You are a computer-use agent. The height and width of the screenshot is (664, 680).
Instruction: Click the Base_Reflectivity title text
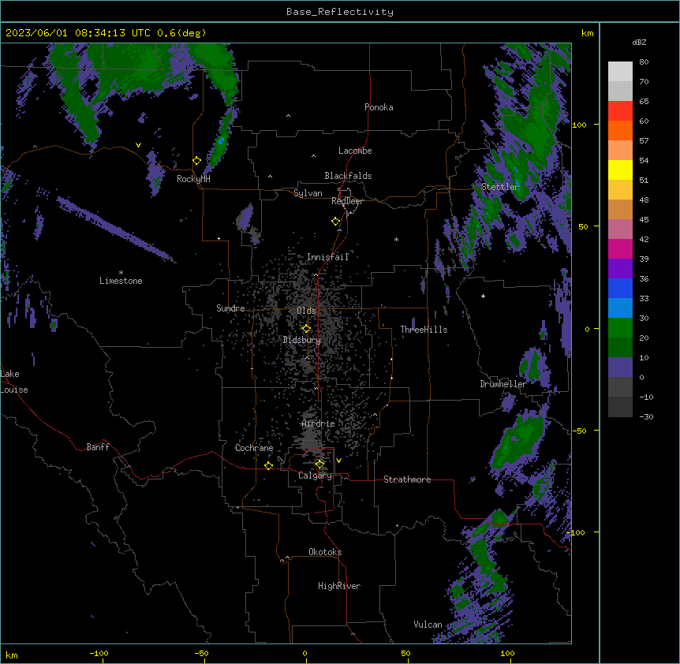coord(340,12)
